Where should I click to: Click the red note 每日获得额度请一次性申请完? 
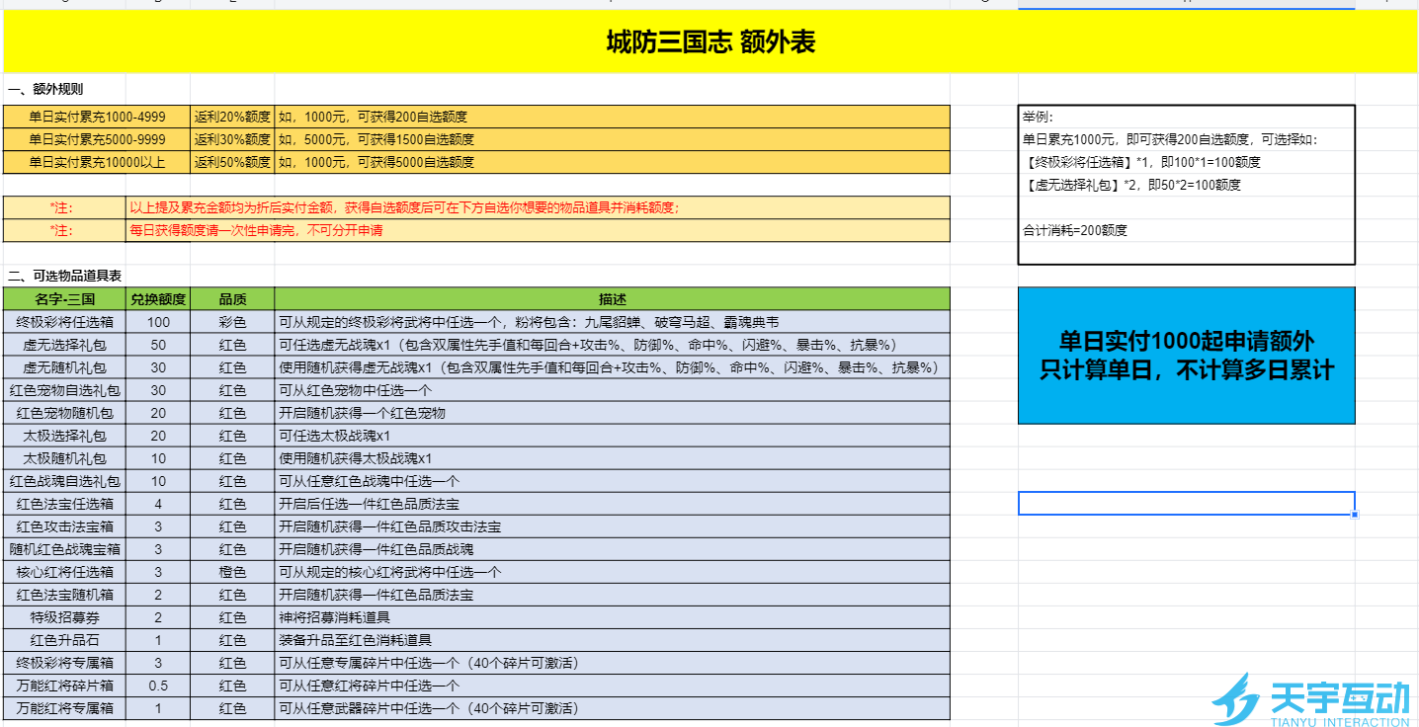click(x=538, y=230)
